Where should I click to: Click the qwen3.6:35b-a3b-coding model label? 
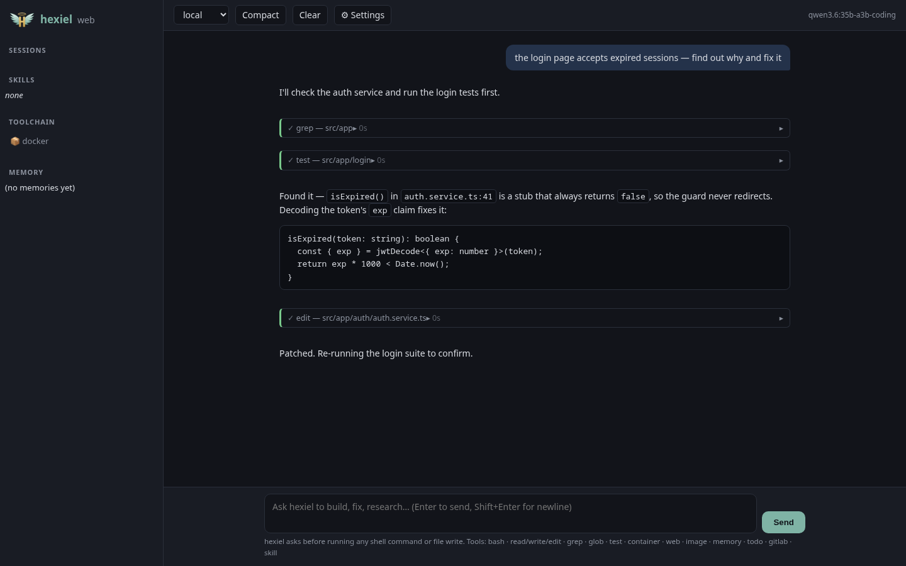(852, 15)
